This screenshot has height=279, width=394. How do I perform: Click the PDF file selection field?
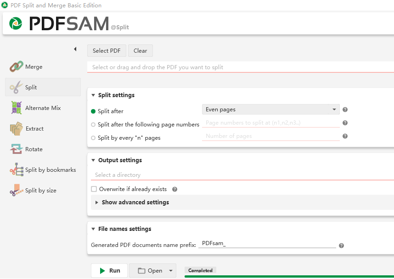point(241,67)
